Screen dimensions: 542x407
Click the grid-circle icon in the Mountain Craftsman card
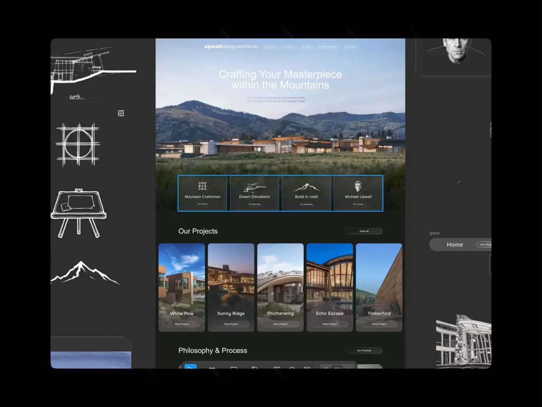[x=202, y=186]
